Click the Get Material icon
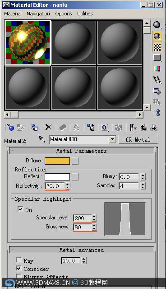 click(x=10, y=128)
